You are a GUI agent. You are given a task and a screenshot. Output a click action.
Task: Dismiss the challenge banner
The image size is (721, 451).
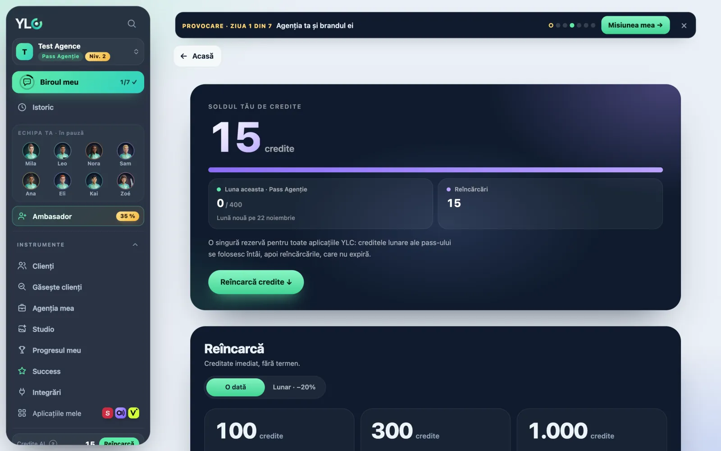(684, 26)
